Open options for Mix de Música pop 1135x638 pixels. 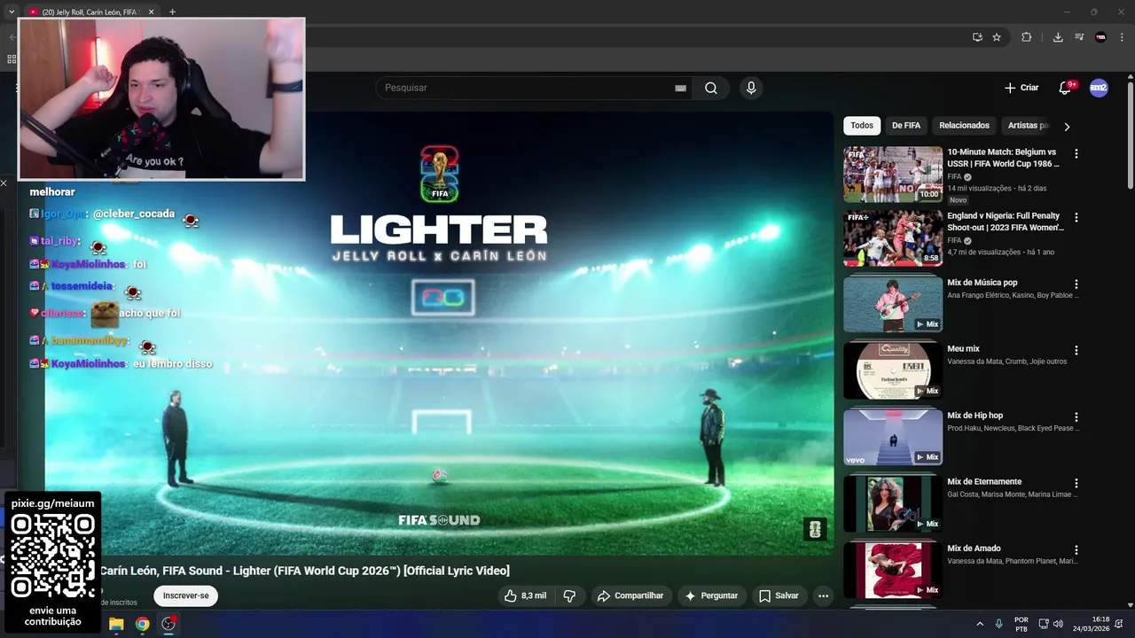point(1076,284)
